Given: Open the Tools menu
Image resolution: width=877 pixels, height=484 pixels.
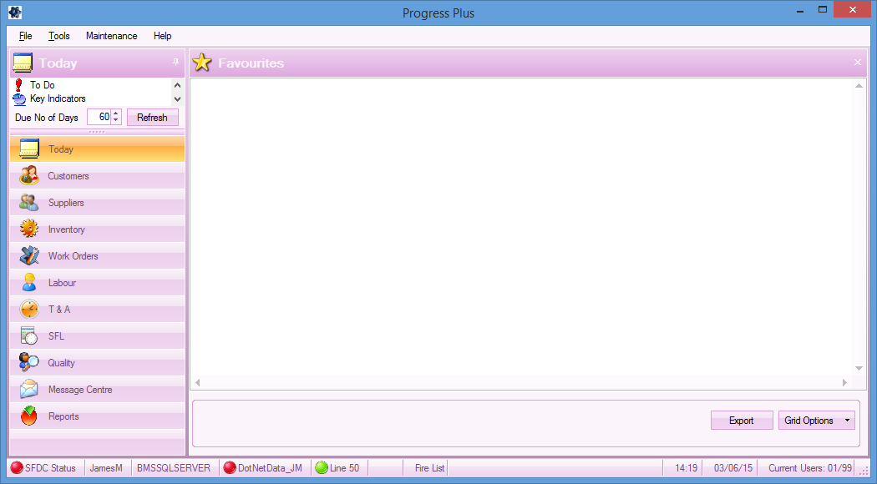Looking at the screenshot, I should [x=59, y=36].
